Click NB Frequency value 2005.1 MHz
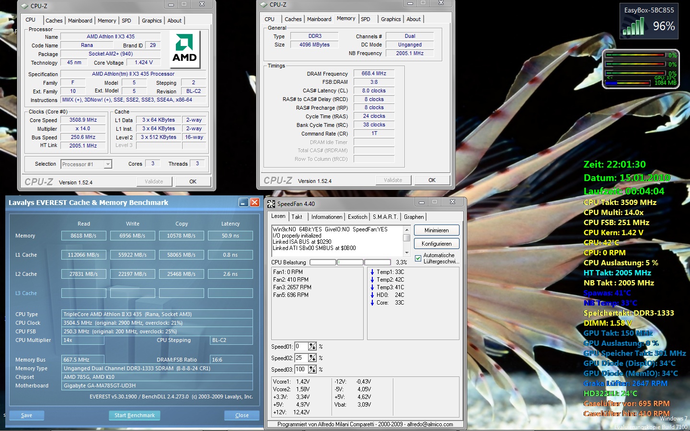 pos(410,53)
